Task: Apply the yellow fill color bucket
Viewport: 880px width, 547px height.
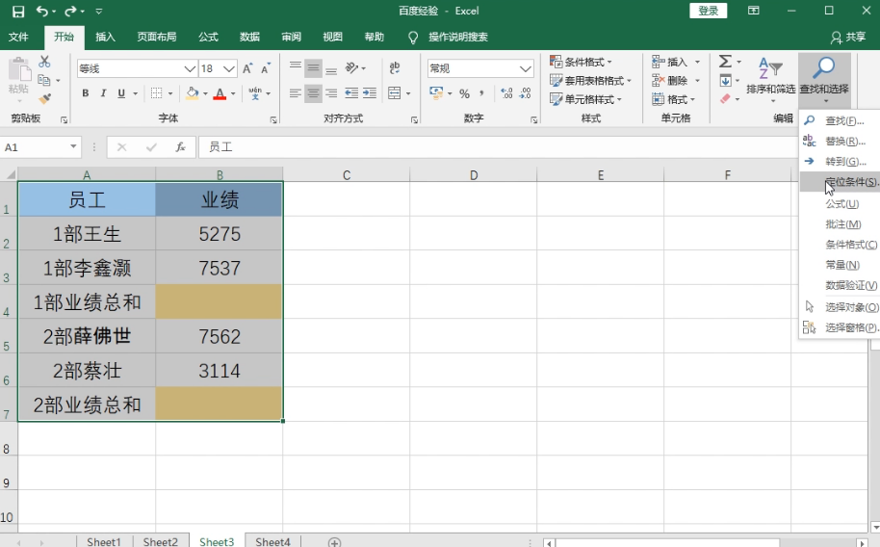Action: 193,93
